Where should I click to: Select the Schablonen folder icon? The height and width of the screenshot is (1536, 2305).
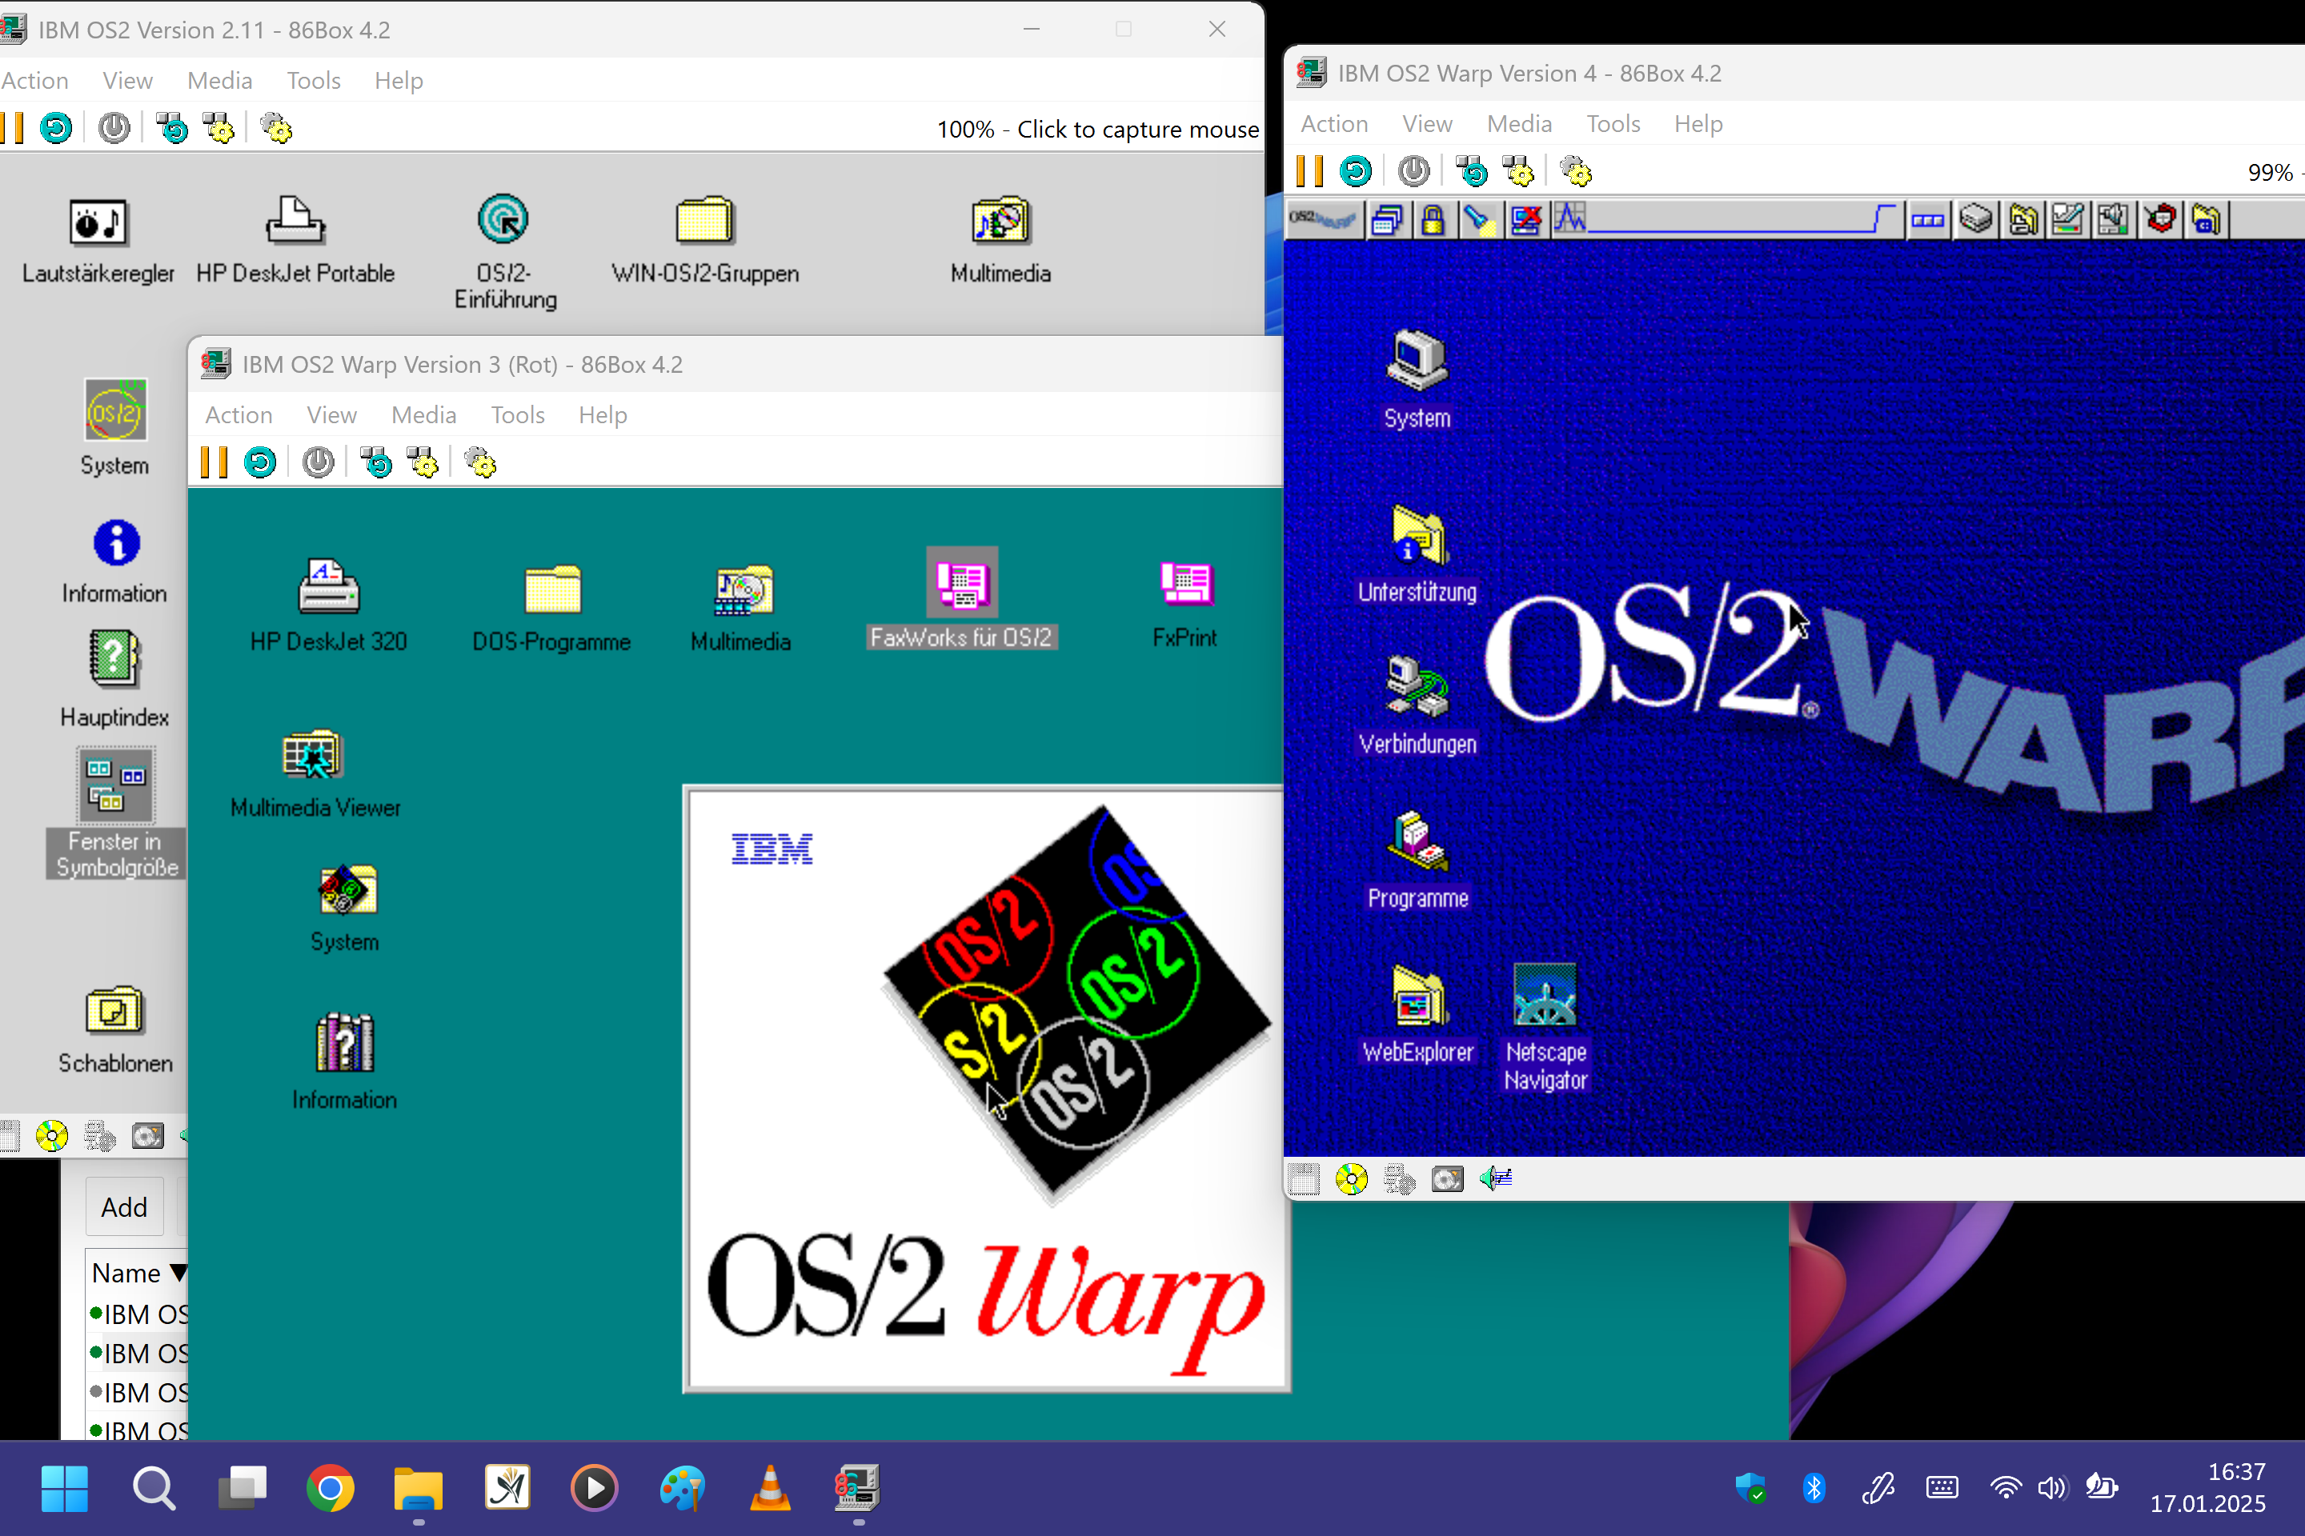coord(114,1030)
